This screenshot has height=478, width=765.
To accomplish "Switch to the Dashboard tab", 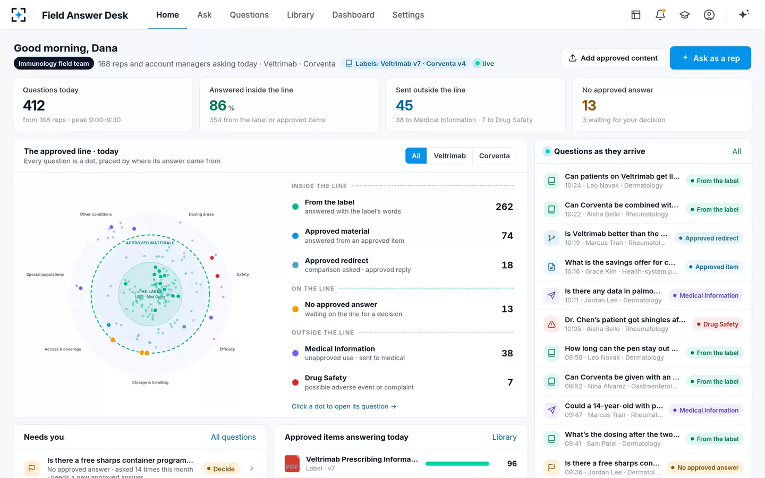I will [x=353, y=15].
